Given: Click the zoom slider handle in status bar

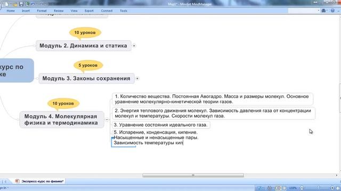Looking at the screenshot, I should [319, 188].
